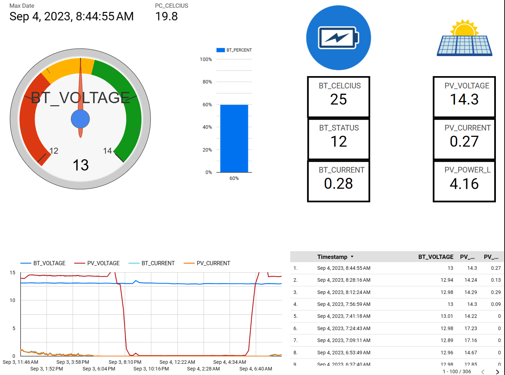The image size is (505, 375).
Task: Select table row Sep 4, 2023, 7:24:43 AM
Action: pos(397,328)
